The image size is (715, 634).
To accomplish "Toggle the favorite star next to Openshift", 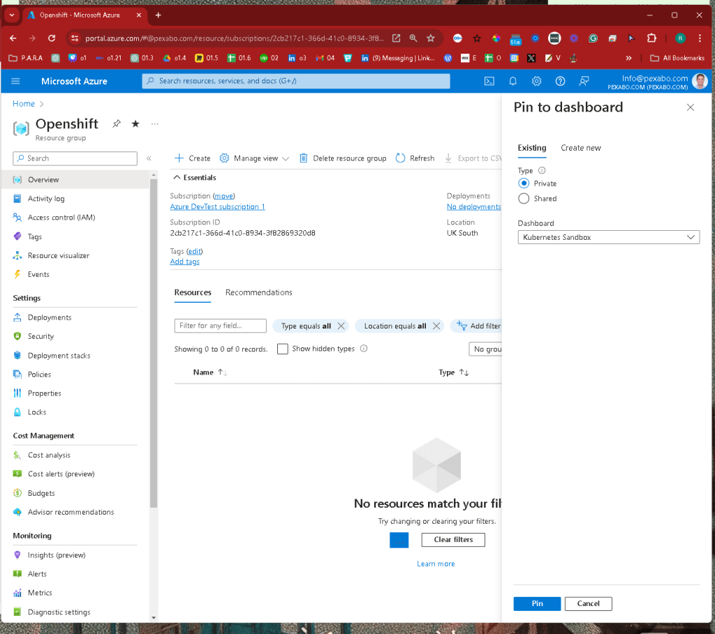I will (135, 124).
